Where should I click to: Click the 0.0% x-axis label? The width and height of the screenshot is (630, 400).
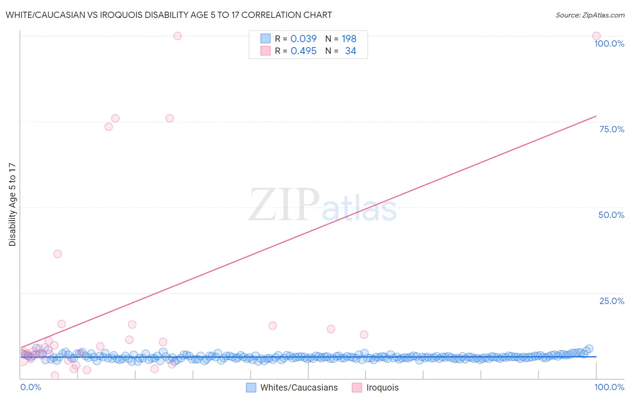(30, 387)
